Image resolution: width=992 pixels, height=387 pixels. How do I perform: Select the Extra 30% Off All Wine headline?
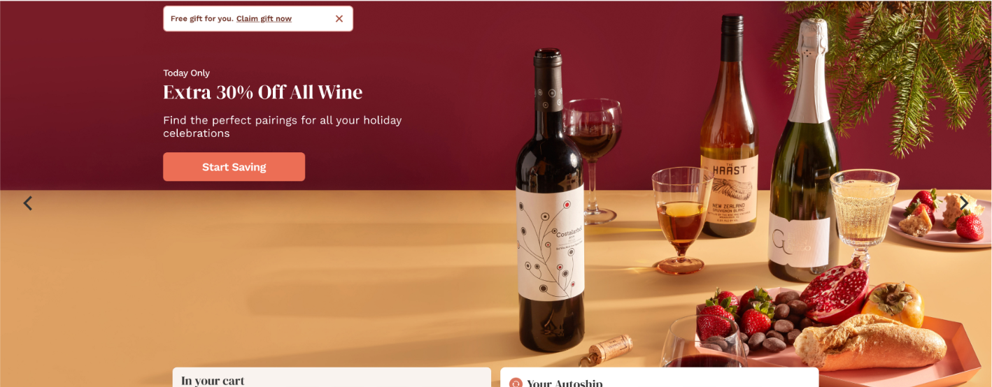[x=263, y=92]
